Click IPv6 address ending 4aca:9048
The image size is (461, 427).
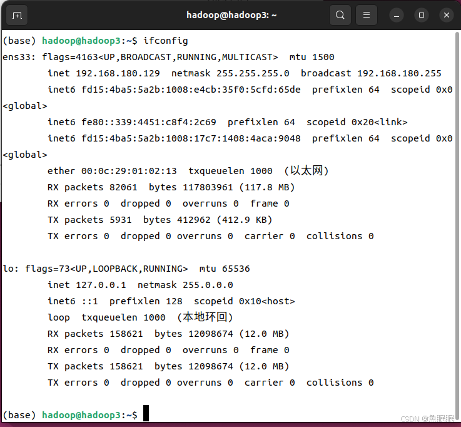(x=191, y=138)
